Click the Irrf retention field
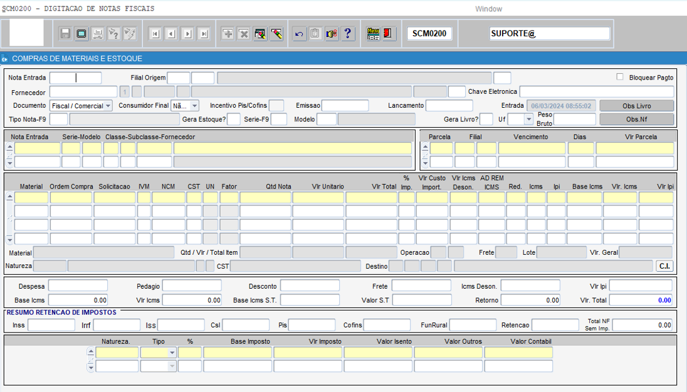The height and width of the screenshot is (392, 687). coord(117,325)
